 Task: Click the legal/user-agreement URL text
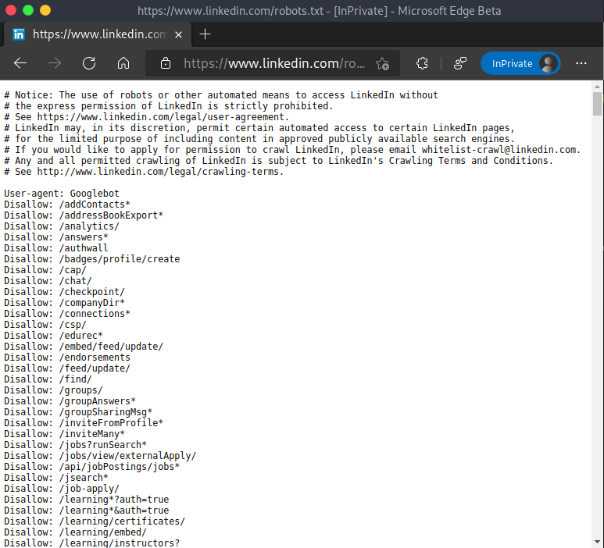click(x=161, y=117)
